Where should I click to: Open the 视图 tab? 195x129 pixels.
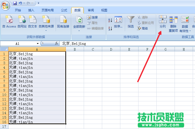(104, 10)
